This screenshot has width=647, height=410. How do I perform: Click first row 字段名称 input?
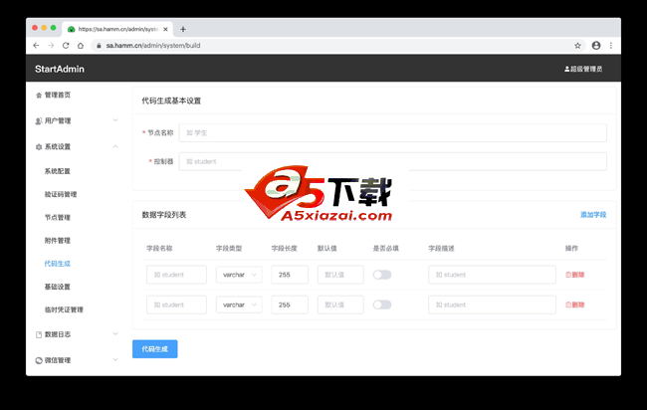pyautogui.click(x=176, y=275)
